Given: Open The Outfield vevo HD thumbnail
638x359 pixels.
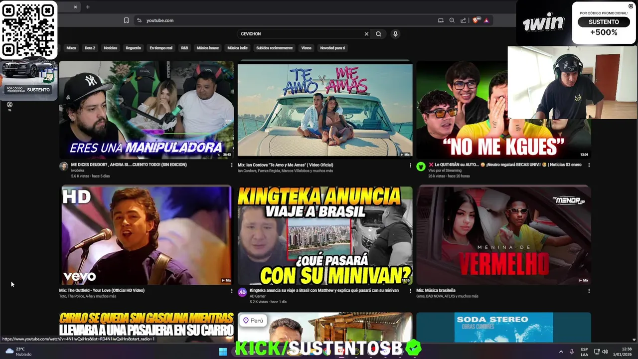Looking at the screenshot, I should pyautogui.click(x=147, y=235).
